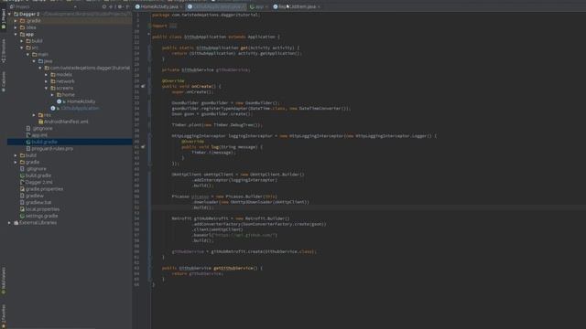The width and height of the screenshot is (586, 329).
Task: Select settings.gradle file
Action: click(41, 216)
